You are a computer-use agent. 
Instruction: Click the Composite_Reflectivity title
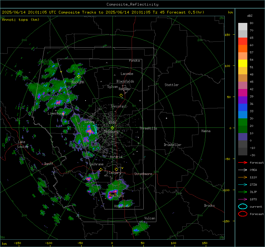pos(132,4)
